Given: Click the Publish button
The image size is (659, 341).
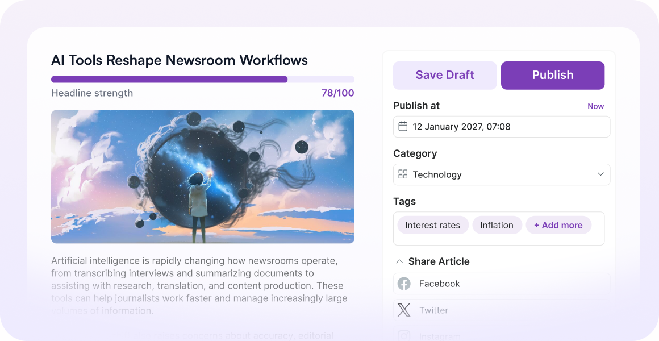Looking at the screenshot, I should tap(553, 75).
